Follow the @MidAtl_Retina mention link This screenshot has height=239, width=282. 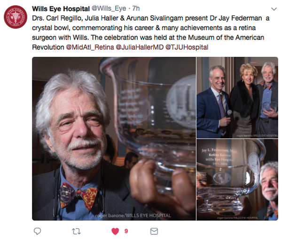click(x=90, y=47)
